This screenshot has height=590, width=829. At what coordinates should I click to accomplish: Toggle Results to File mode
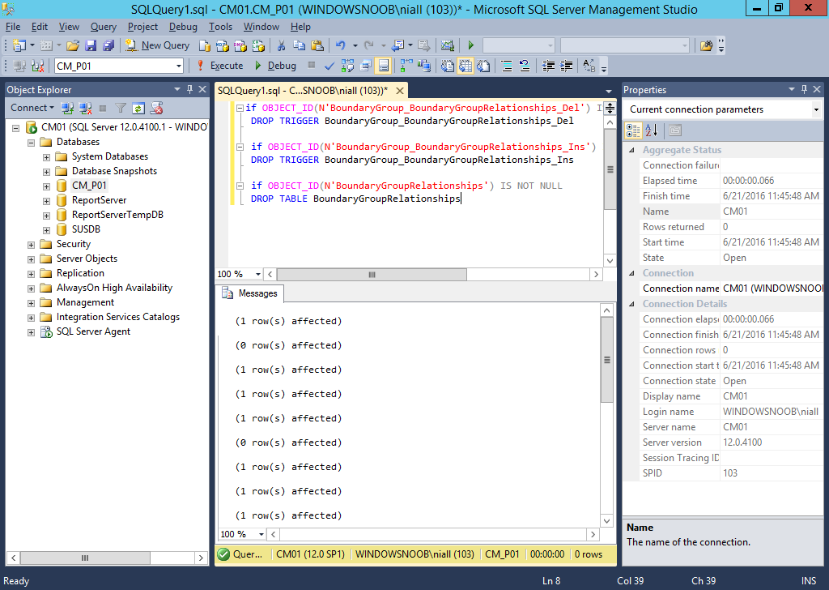coord(483,66)
